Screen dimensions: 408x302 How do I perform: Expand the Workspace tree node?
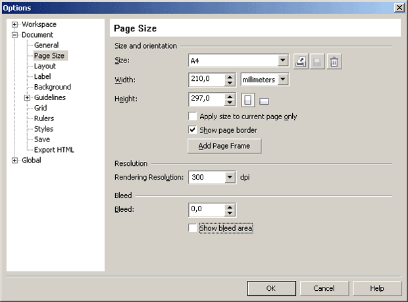point(14,25)
